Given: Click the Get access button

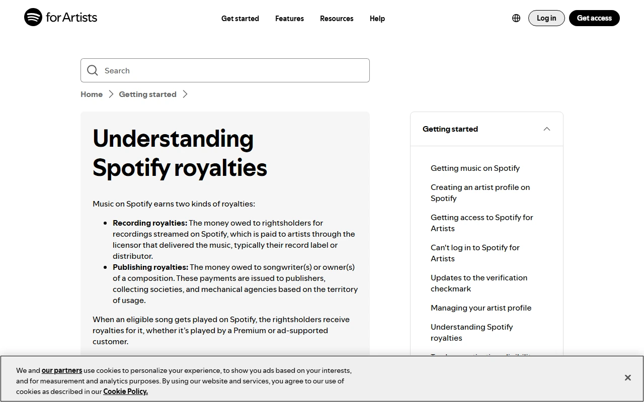Looking at the screenshot, I should (x=594, y=18).
